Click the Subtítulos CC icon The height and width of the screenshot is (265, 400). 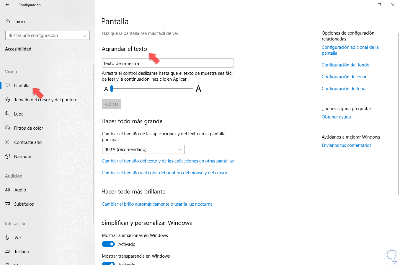coord(8,204)
